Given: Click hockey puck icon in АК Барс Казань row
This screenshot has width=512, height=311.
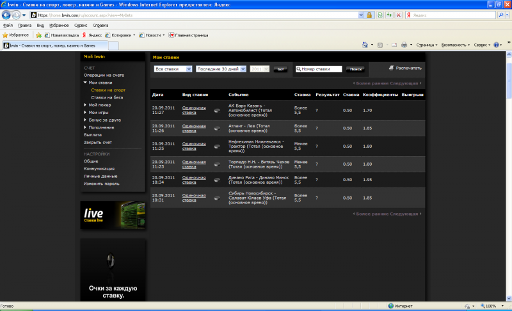Looking at the screenshot, I should (217, 111).
